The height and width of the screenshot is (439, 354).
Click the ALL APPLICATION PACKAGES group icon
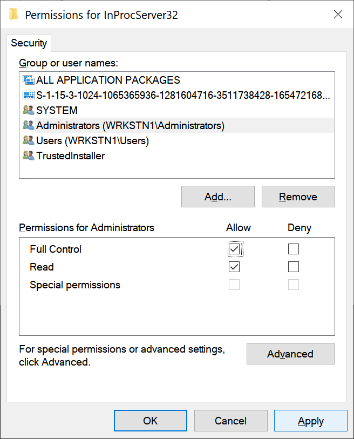click(x=28, y=80)
